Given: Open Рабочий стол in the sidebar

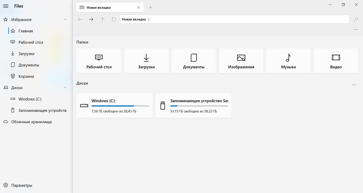Looking at the screenshot, I should click(31, 42).
